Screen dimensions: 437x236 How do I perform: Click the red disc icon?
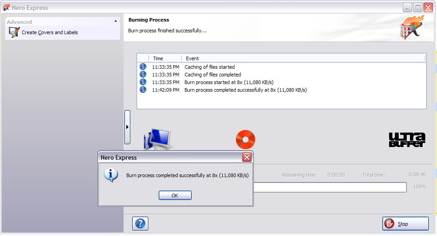[x=245, y=139]
